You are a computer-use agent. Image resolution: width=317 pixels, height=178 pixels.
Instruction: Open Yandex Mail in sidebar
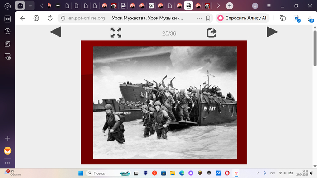(8, 150)
